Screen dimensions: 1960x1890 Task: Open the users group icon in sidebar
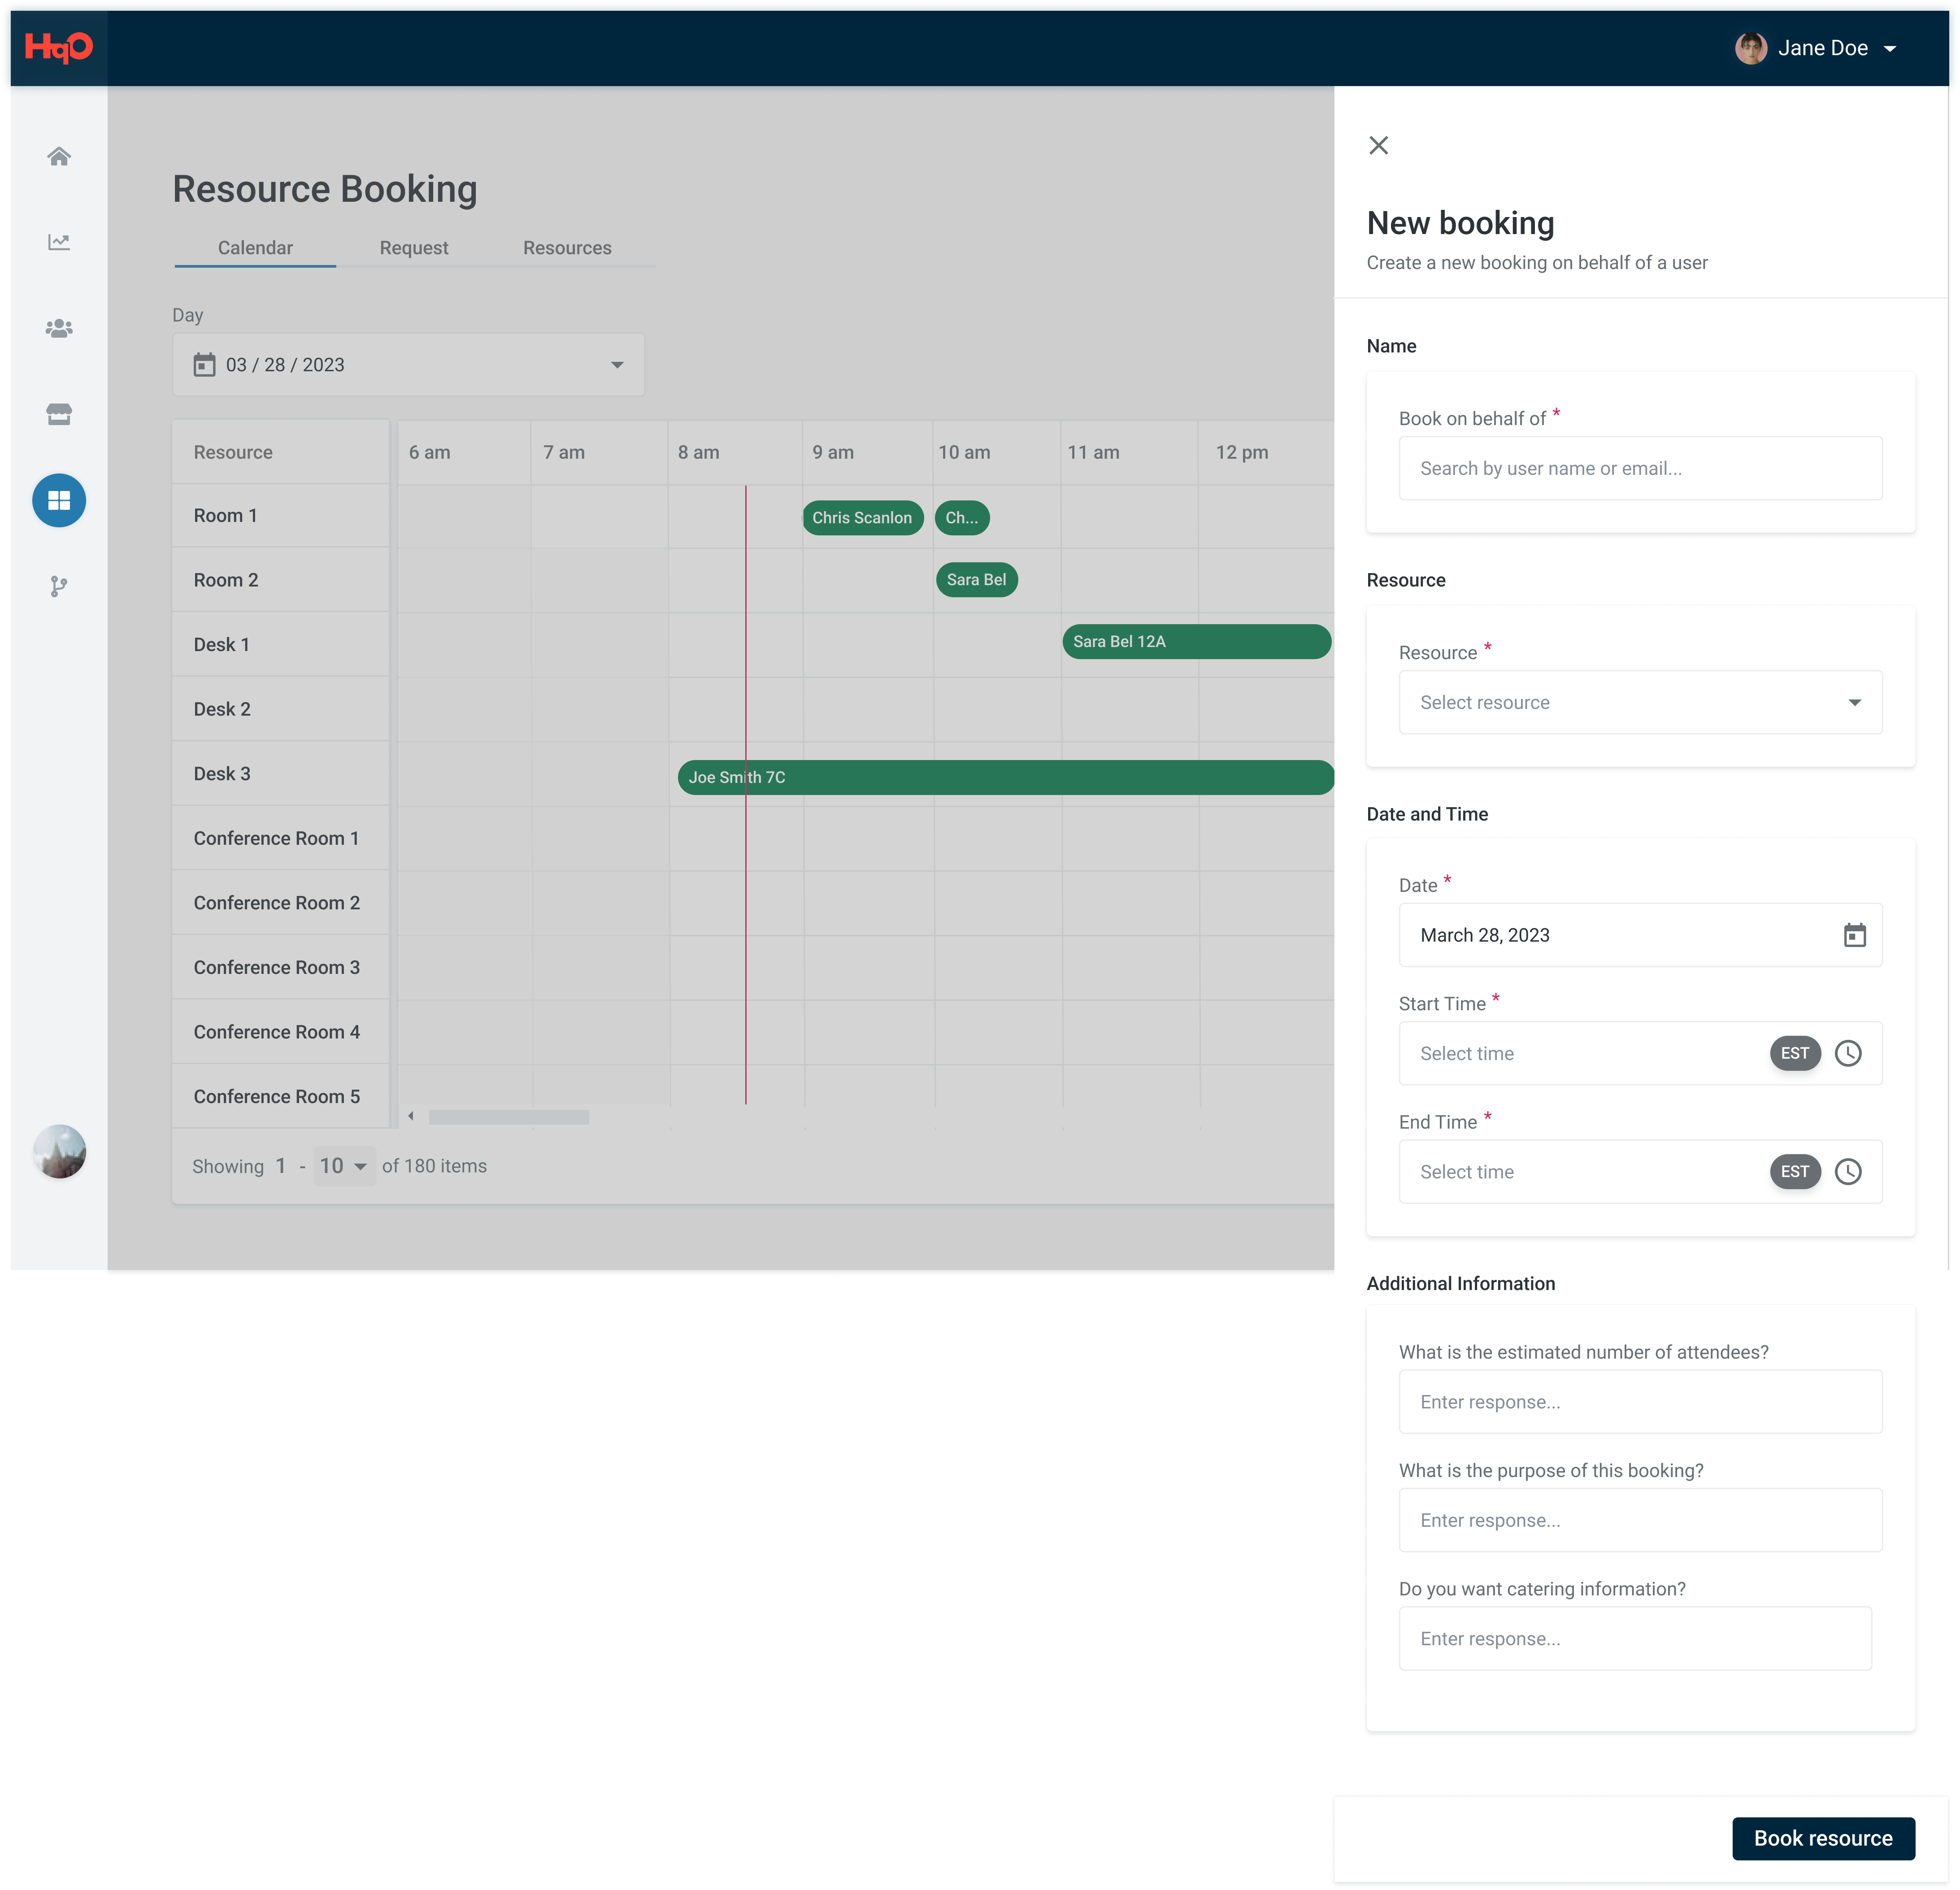click(x=59, y=328)
